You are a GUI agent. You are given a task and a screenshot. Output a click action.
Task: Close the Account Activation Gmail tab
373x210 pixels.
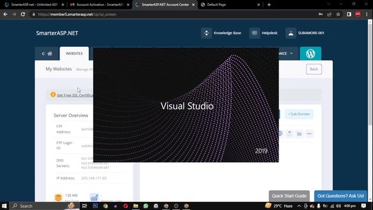click(x=128, y=5)
